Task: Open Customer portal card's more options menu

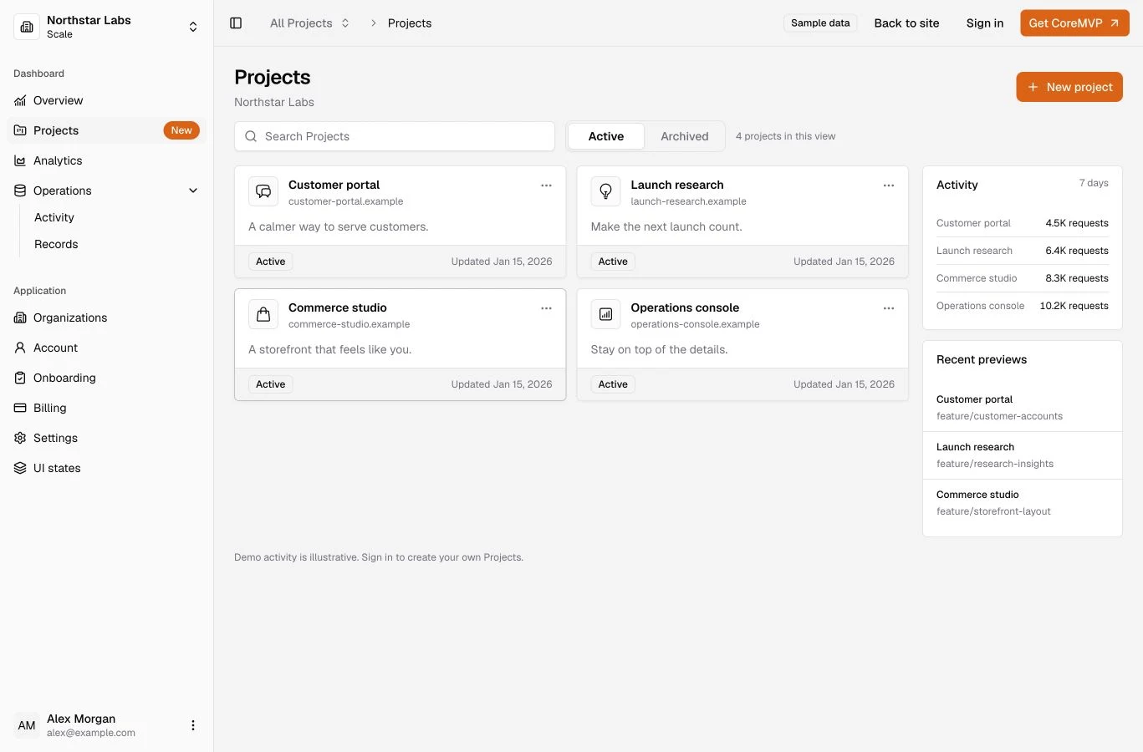Action: (x=546, y=185)
